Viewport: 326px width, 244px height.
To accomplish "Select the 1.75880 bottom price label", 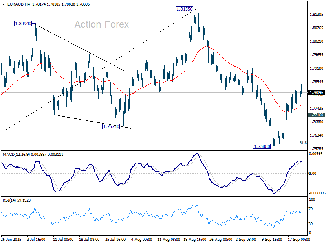I will 262,146.
